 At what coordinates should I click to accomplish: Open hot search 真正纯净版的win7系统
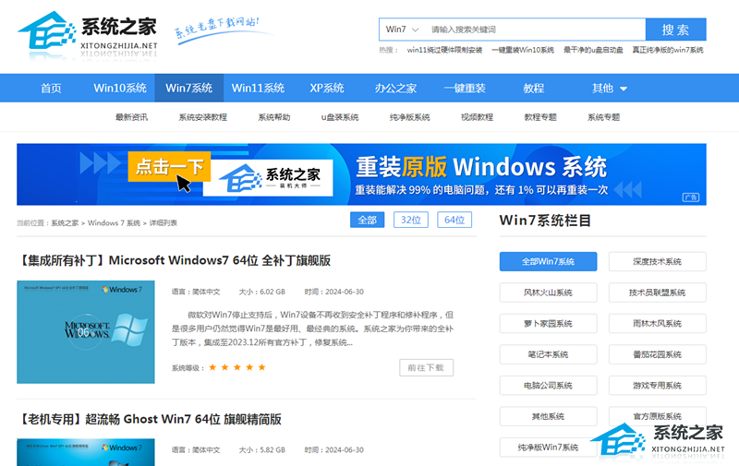[x=667, y=50]
